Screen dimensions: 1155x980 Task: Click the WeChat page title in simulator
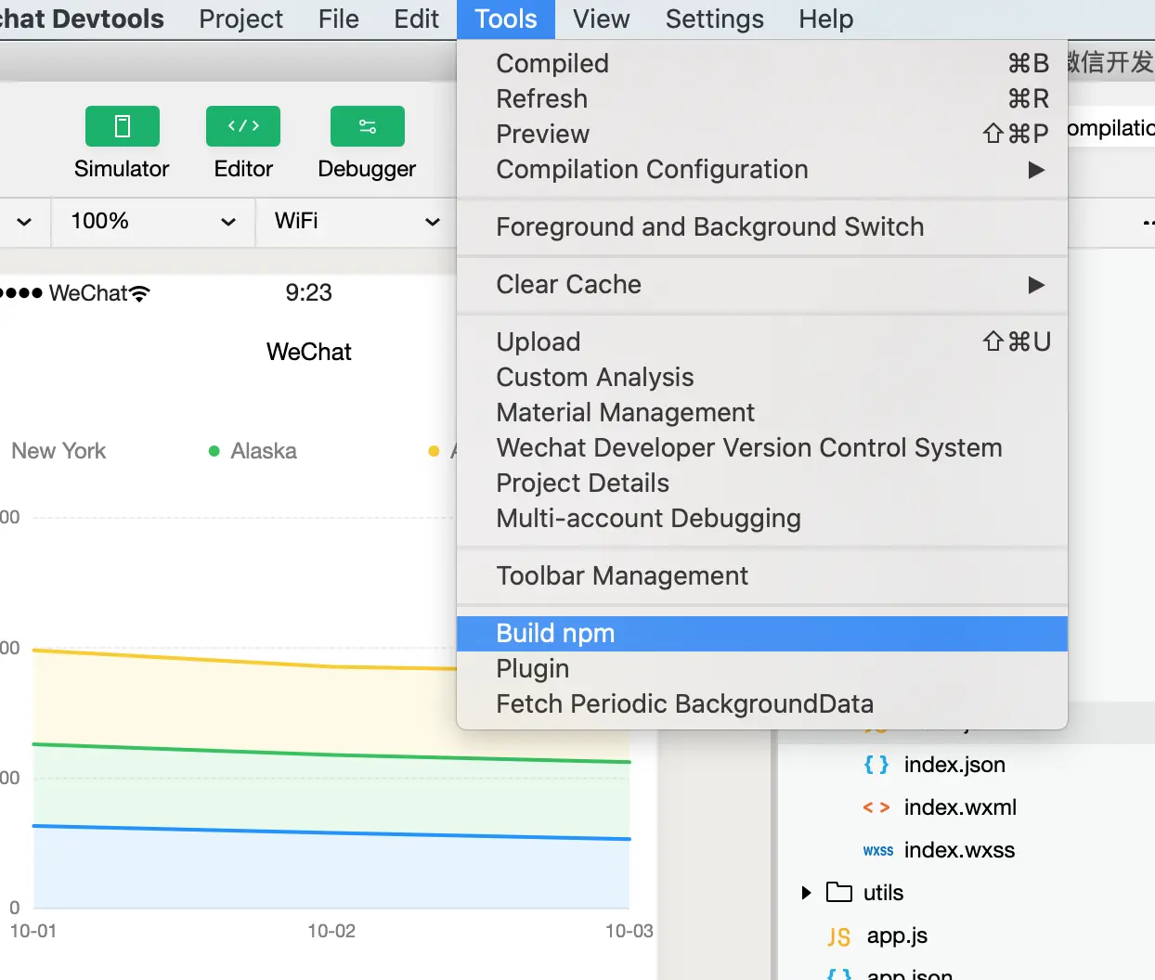[x=308, y=352]
